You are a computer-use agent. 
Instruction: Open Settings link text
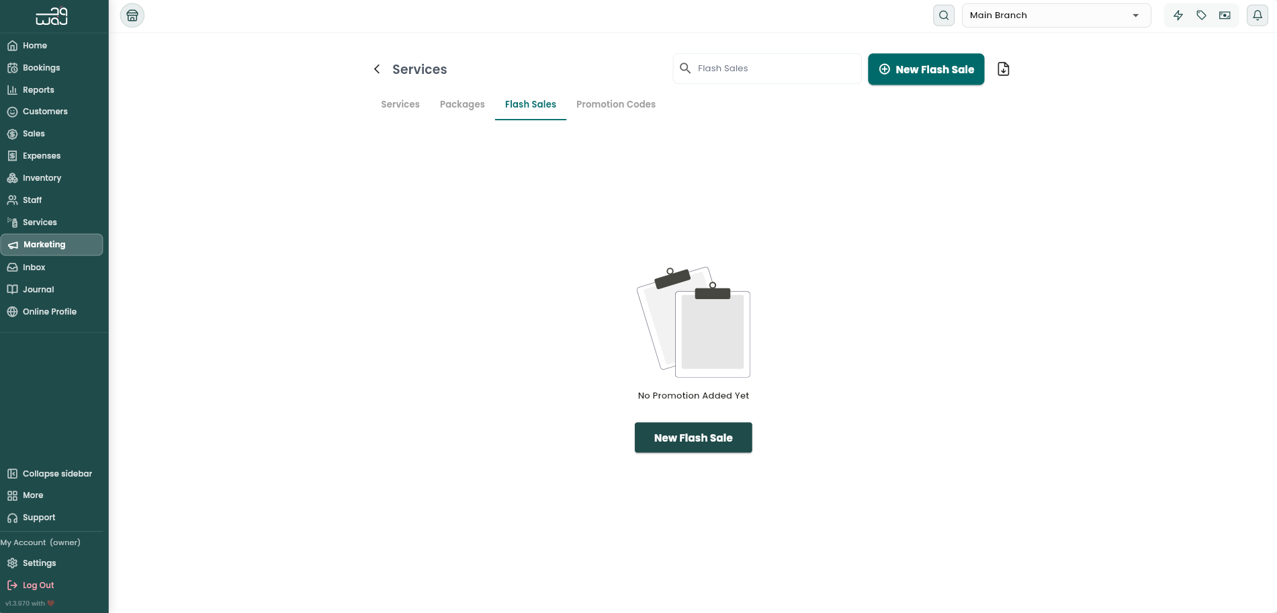click(39, 563)
